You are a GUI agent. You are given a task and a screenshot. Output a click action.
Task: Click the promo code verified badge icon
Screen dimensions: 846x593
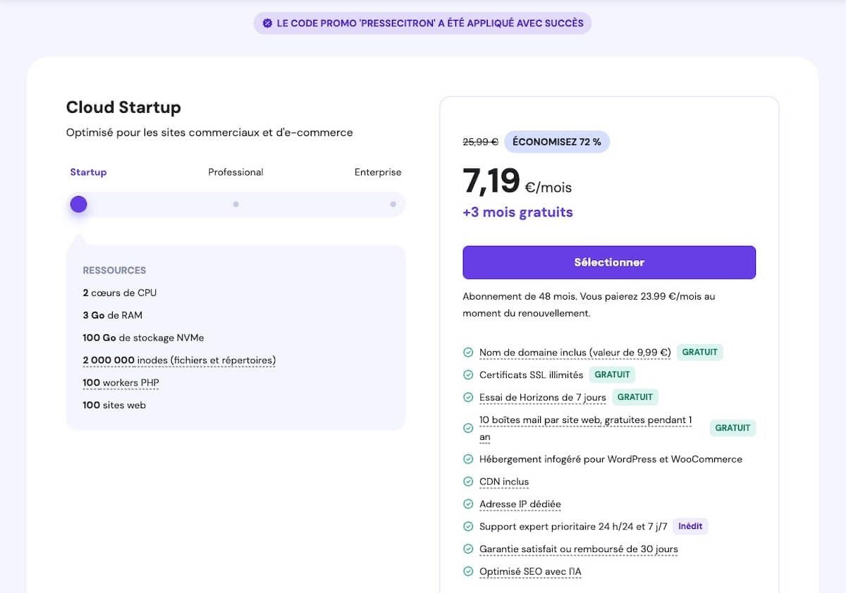point(267,23)
